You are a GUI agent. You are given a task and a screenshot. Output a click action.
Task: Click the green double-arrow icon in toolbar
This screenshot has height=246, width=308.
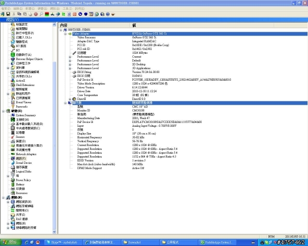click(64, 14)
